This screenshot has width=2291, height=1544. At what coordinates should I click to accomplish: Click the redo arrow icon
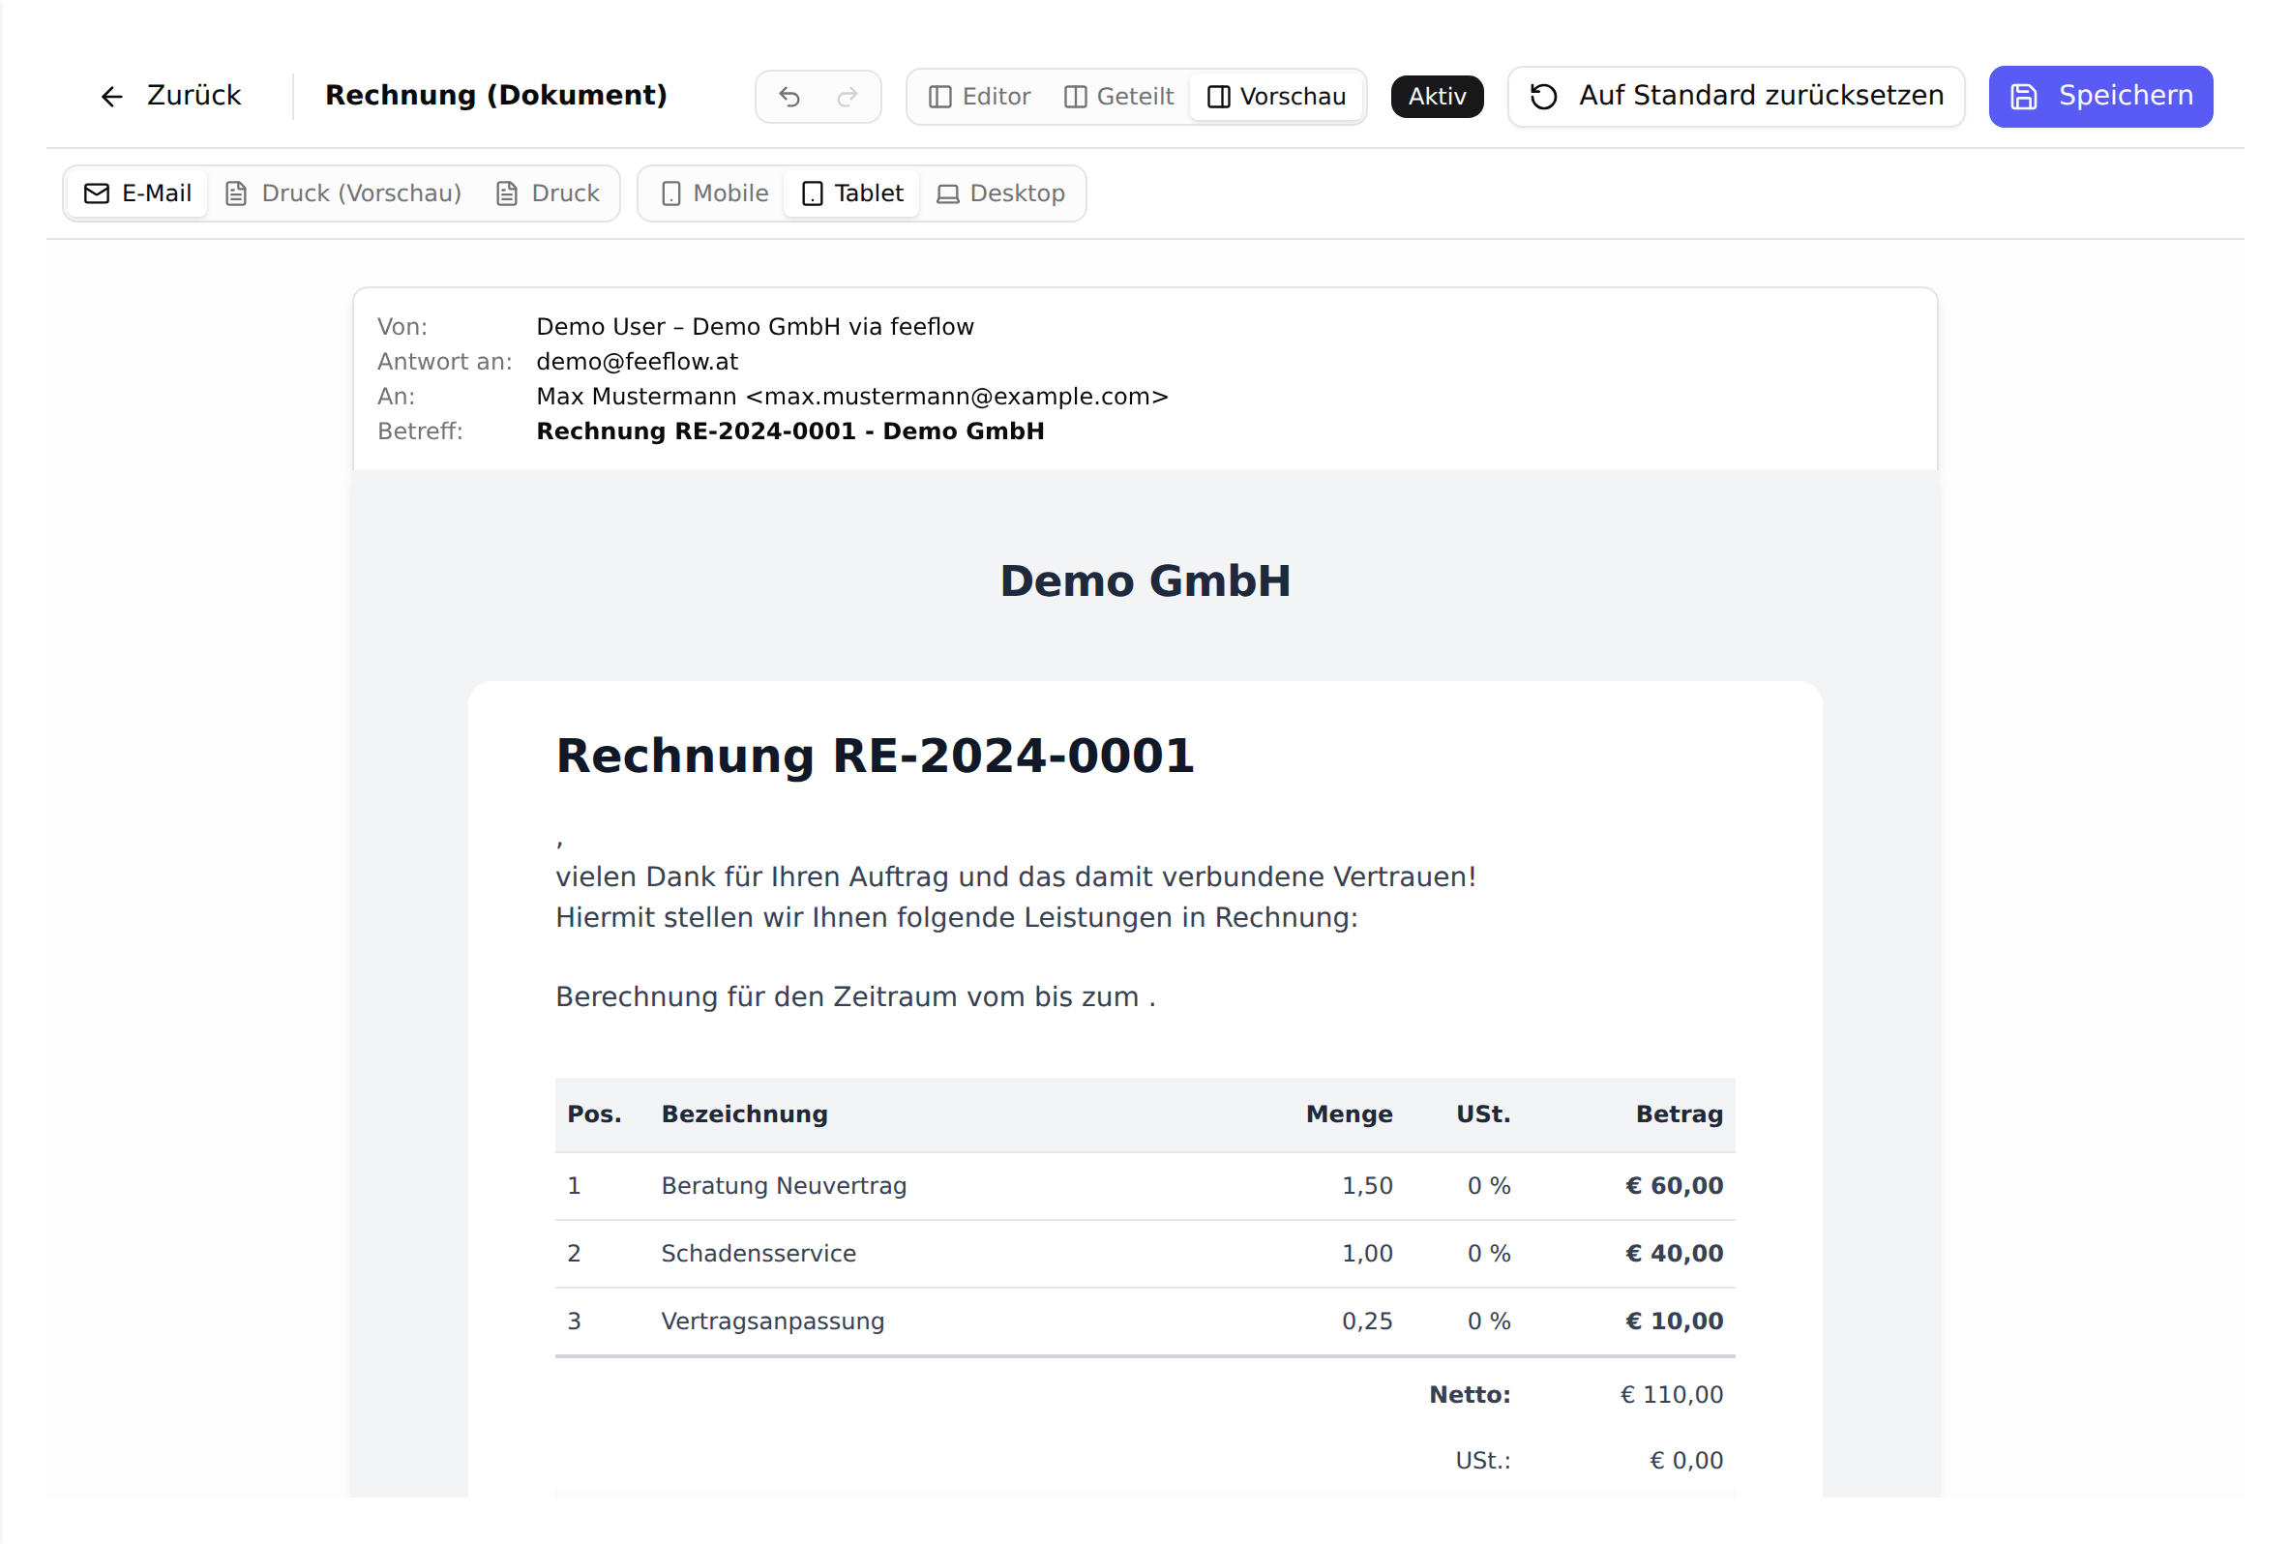[847, 97]
